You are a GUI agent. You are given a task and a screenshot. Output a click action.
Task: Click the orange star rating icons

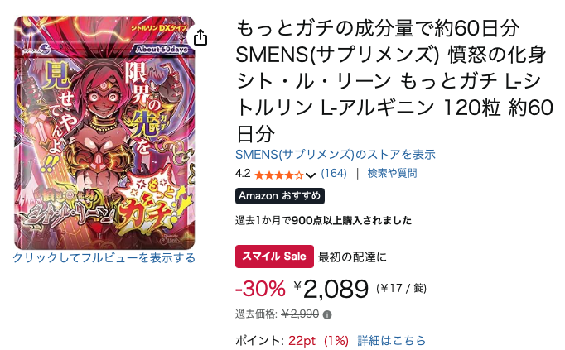point(279,175)
